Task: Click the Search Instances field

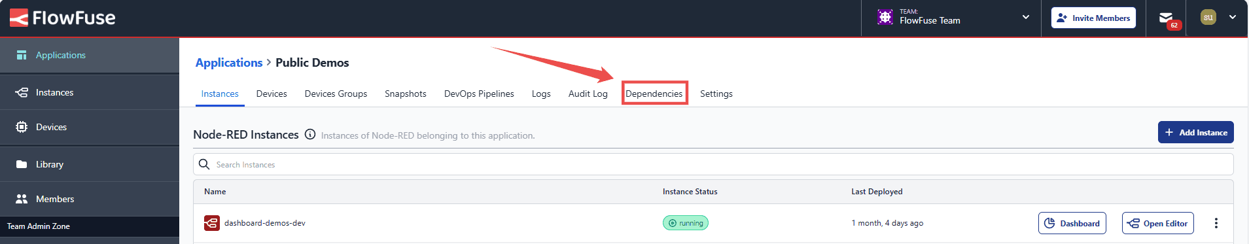Action: [713, 164]
